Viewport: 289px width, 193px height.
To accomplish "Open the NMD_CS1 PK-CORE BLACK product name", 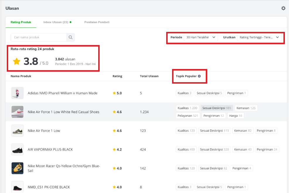I will 49,187.
